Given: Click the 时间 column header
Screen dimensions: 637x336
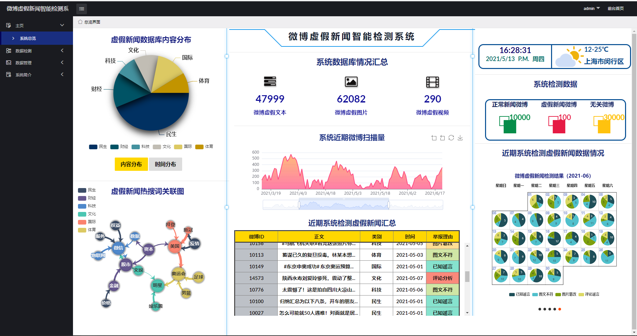Looking at the screenshot, I should pos(410,236).
